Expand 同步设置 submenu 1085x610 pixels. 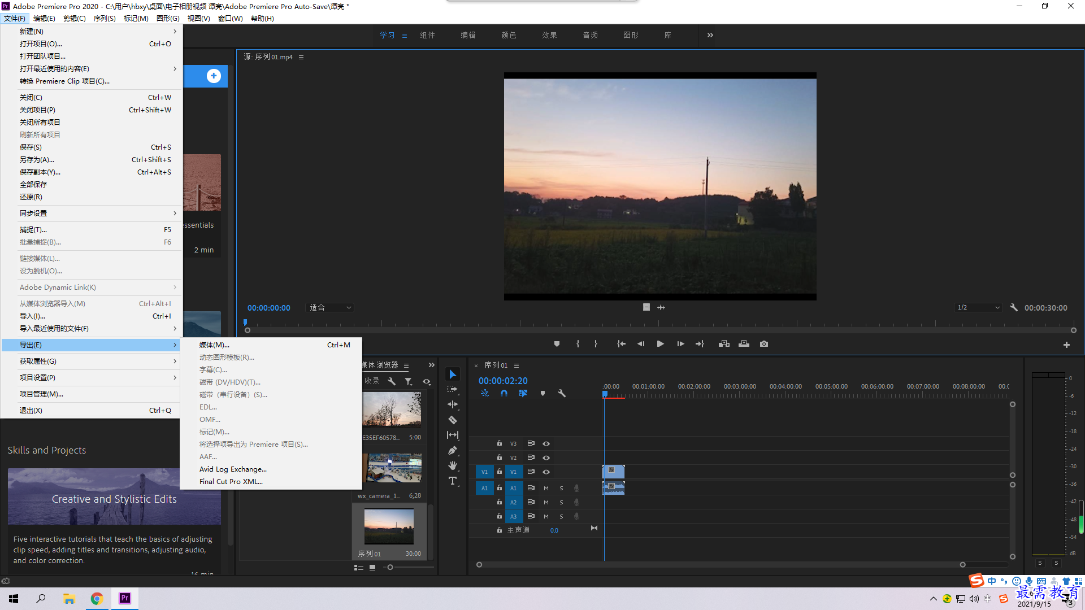(91, 213)
